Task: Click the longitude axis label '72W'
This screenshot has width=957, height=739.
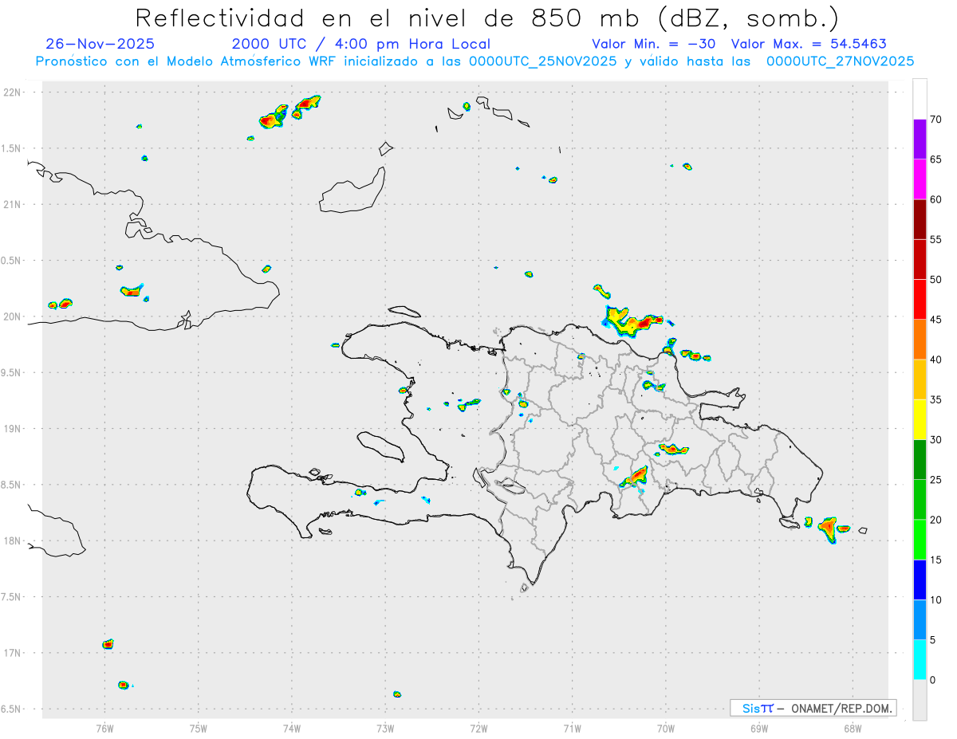Action: pos(478,729)
